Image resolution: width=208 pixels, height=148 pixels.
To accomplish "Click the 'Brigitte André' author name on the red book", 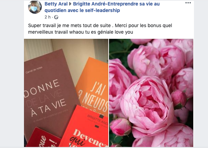I will pyautogui.click(x=98, y=120).
